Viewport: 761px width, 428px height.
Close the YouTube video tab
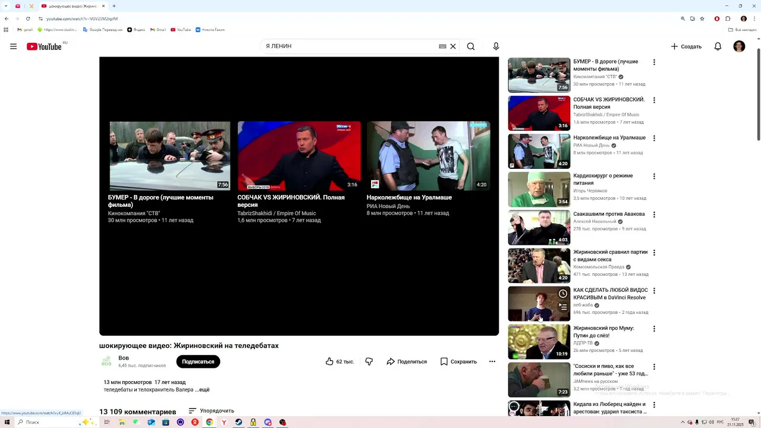103,6
